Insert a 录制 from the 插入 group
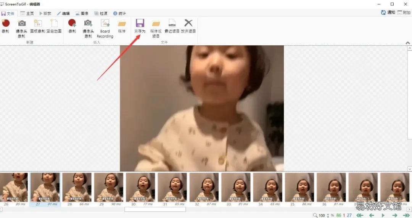The image size is (412, 218). 72,26
